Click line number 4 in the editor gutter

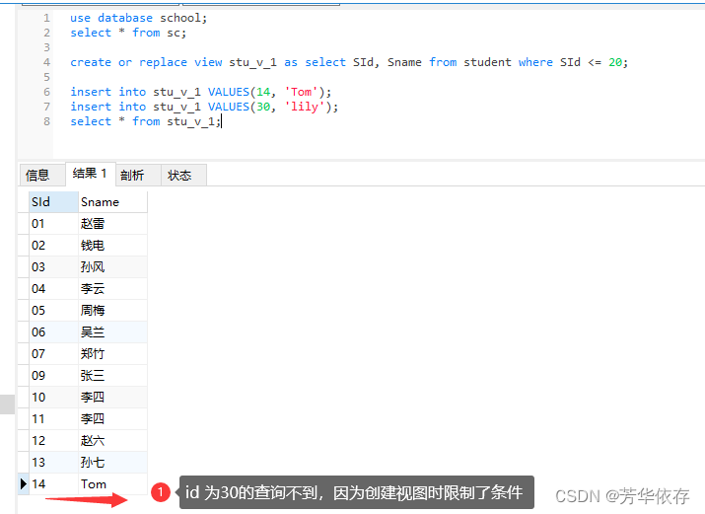click(x=46, y=62)
